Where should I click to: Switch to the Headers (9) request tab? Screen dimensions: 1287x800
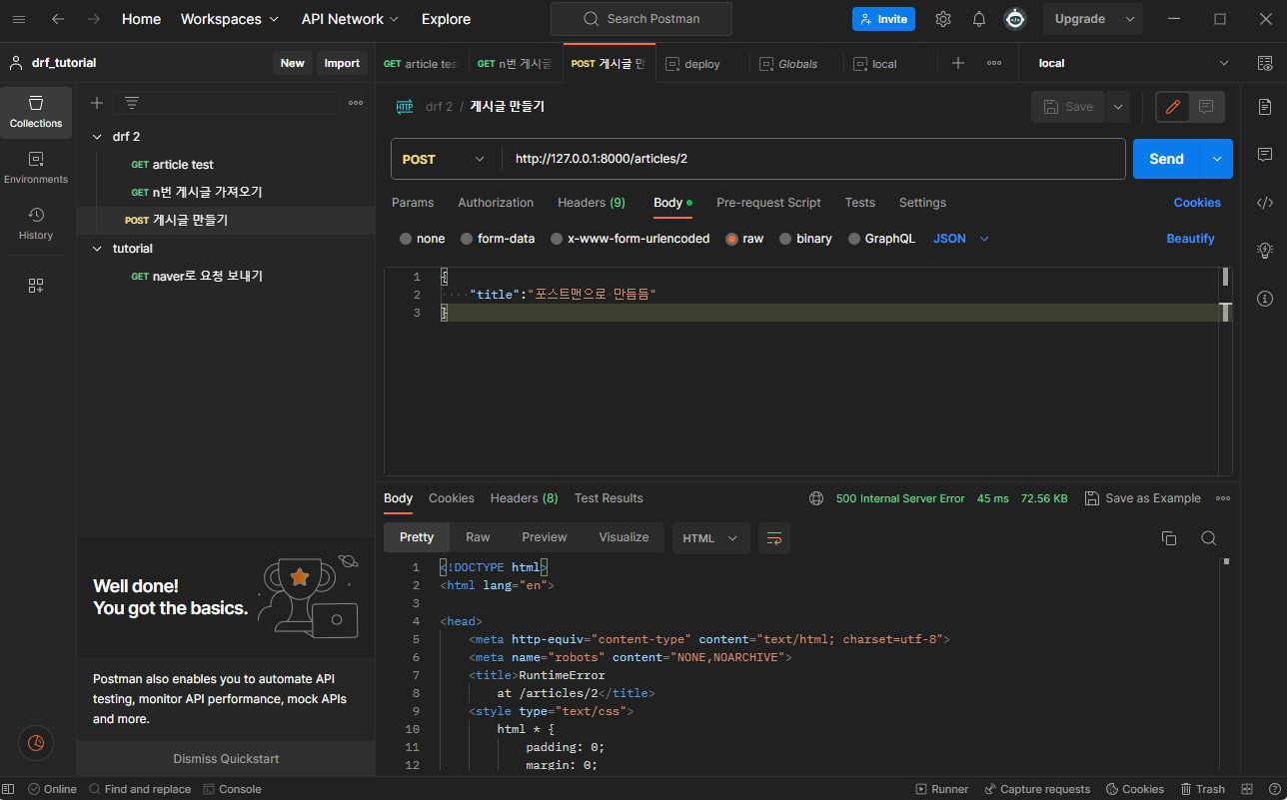coord(592,203)
